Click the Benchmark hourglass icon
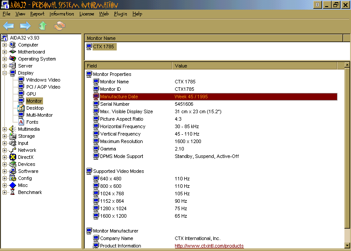The height and width of the screenshot is (251, 351). (13, 192)
